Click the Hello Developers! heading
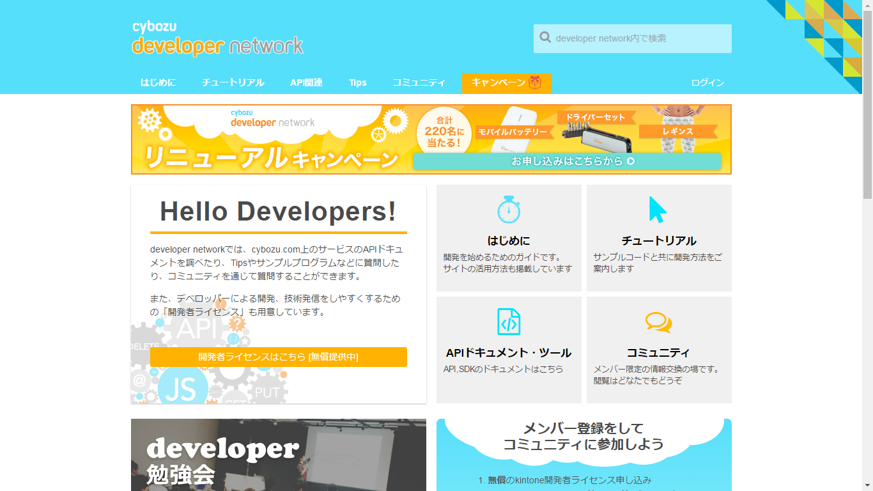The image size is (873, 491). (x=278, y=212)
